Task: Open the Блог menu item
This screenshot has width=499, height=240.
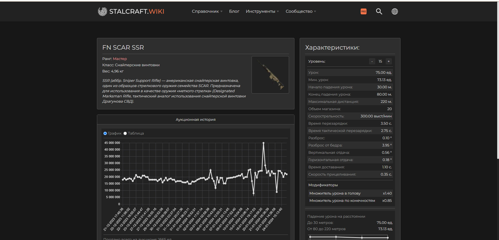Action: [x=234, y=11]
